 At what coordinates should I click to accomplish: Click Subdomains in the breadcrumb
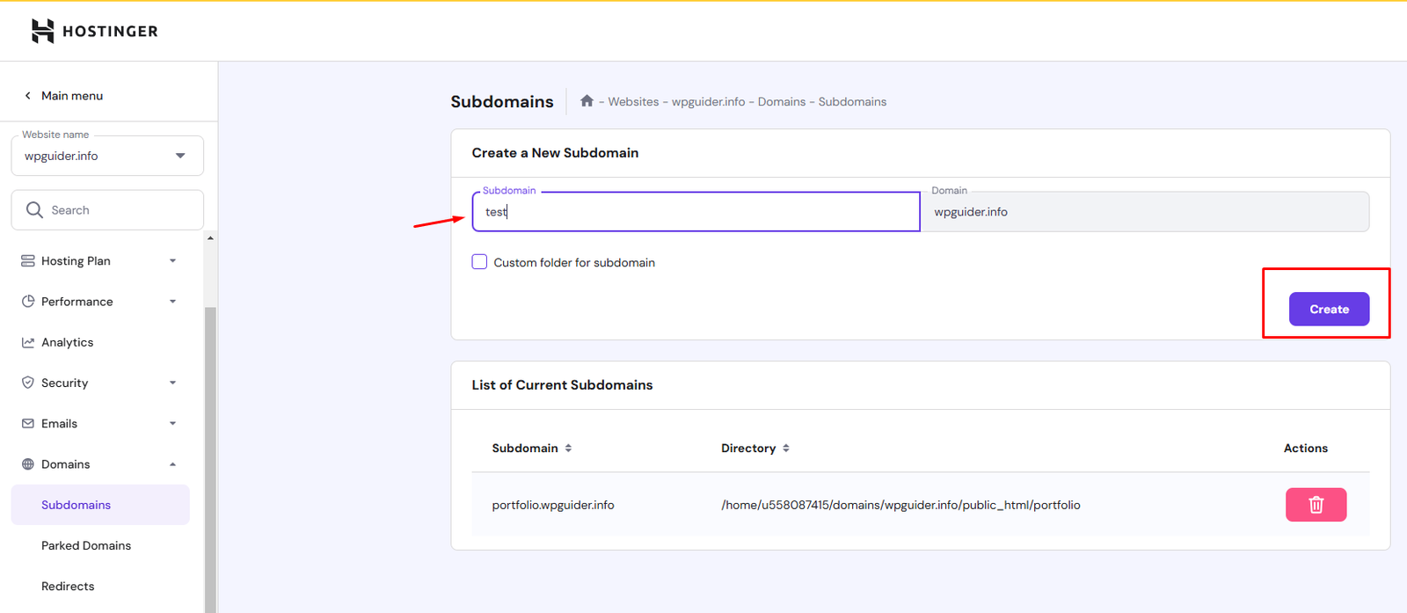point(852,102)
